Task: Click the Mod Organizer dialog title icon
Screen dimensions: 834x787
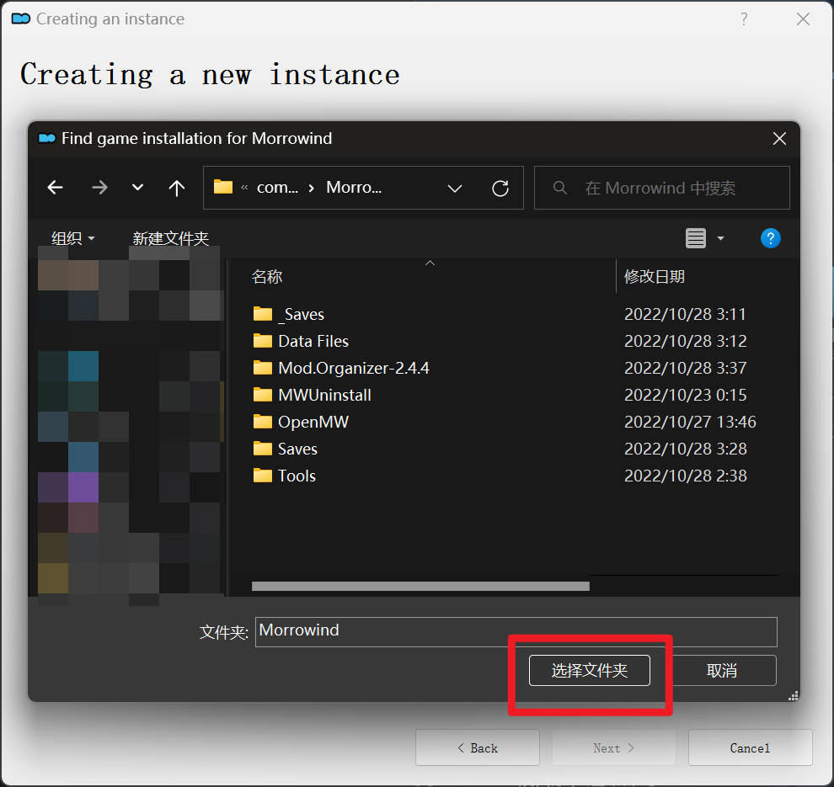Action: point(47,138)
